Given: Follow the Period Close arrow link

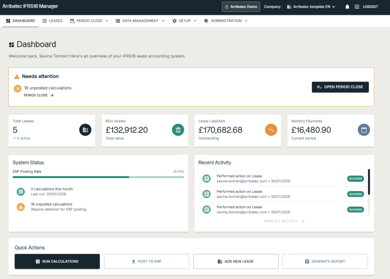Looking at the screenshot, I should pos(38,95).
